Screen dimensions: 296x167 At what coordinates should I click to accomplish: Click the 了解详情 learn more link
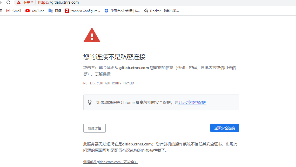pos(103,74)
